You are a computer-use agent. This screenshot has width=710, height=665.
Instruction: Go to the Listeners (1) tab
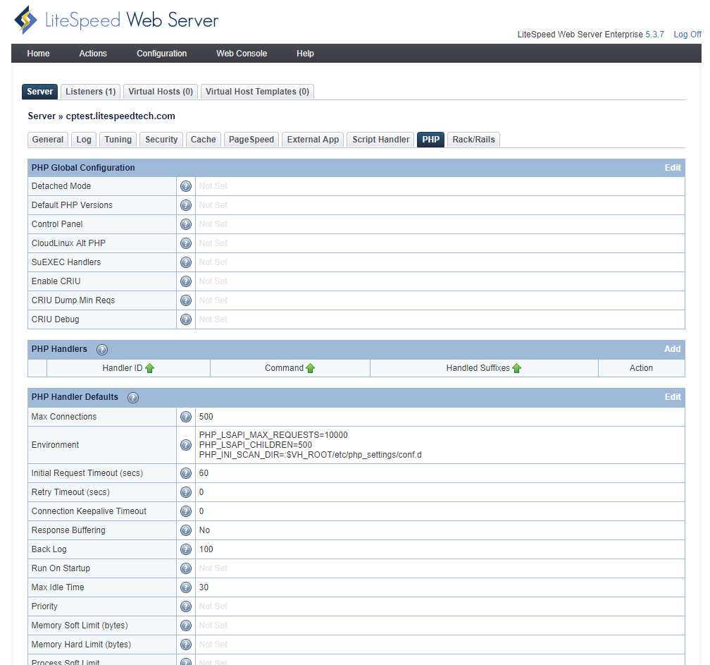[90, 92]
